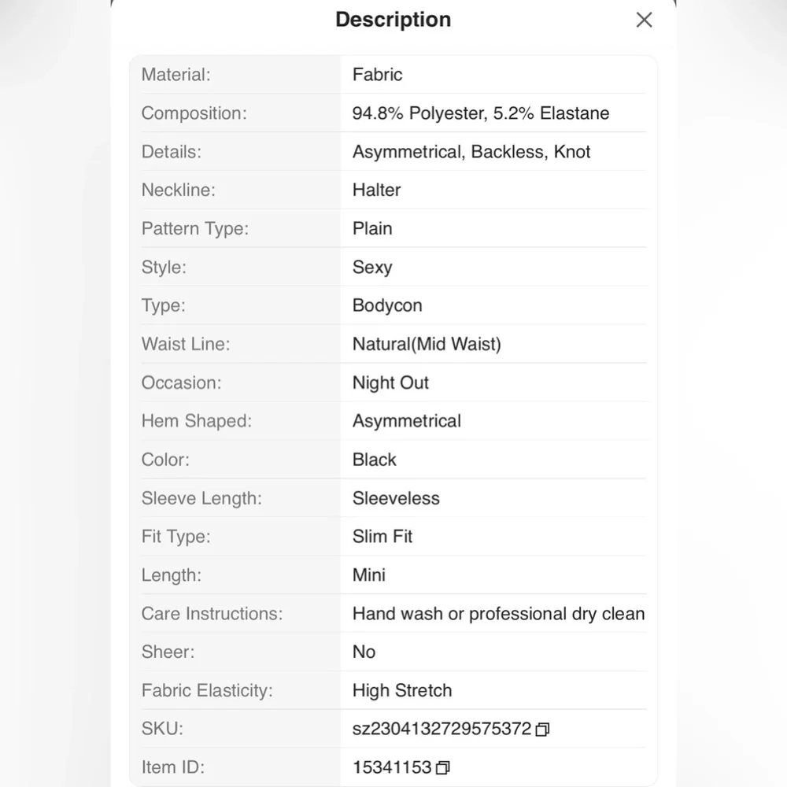Click the Night Out occasion value
The image size is (787, 787).
(390, 382)
